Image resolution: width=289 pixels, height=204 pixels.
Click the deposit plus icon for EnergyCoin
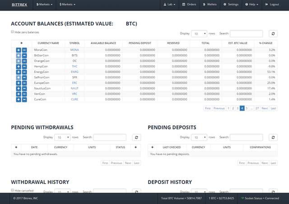19,72
